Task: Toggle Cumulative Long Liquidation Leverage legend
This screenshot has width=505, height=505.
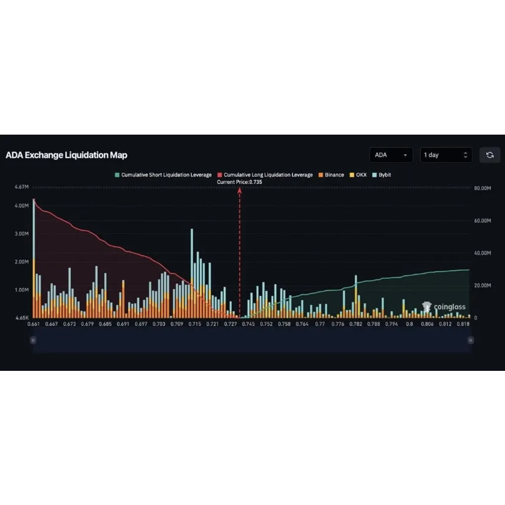Action: tap(265, 175)
